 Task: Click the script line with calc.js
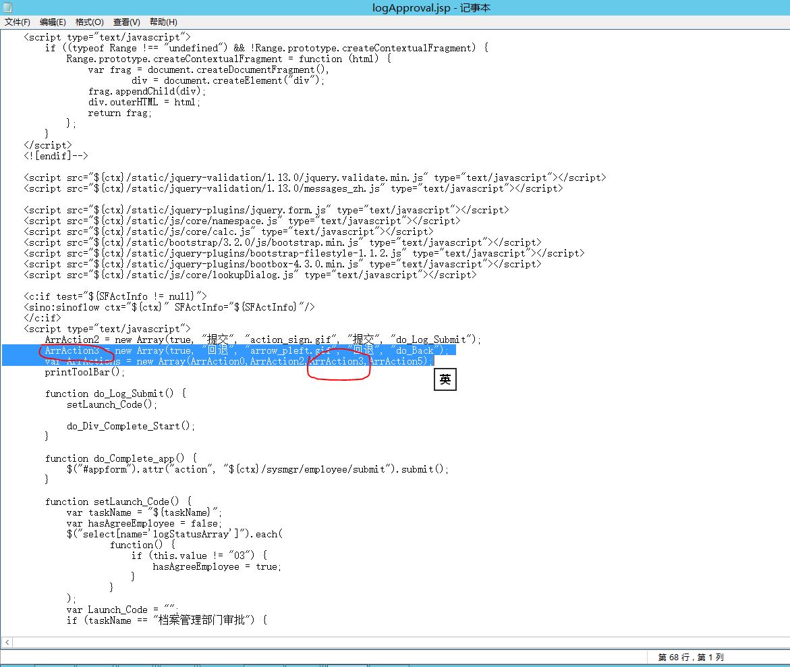coord(228,232)
